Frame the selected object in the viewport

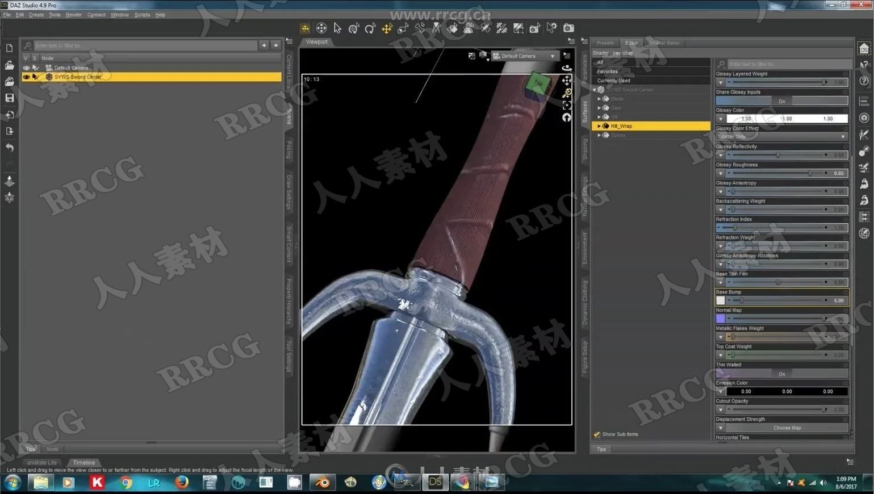coord(567,105)
